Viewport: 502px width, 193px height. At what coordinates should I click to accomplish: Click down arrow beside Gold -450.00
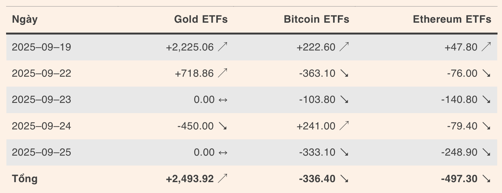pyautogui.click(x=222, y=126)
